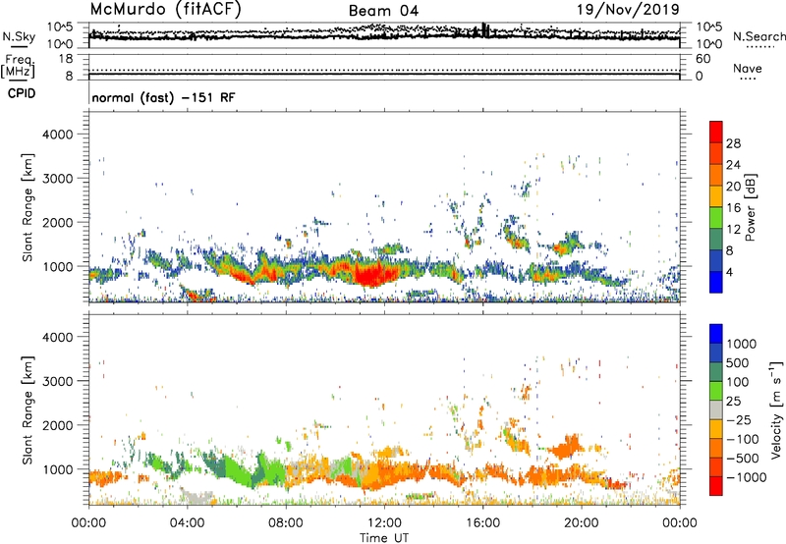
Task: Click the '20:00' time axis label
Action: (x=582, y=523)
